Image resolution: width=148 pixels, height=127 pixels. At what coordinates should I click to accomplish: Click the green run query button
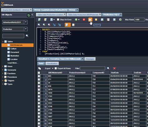76,19
